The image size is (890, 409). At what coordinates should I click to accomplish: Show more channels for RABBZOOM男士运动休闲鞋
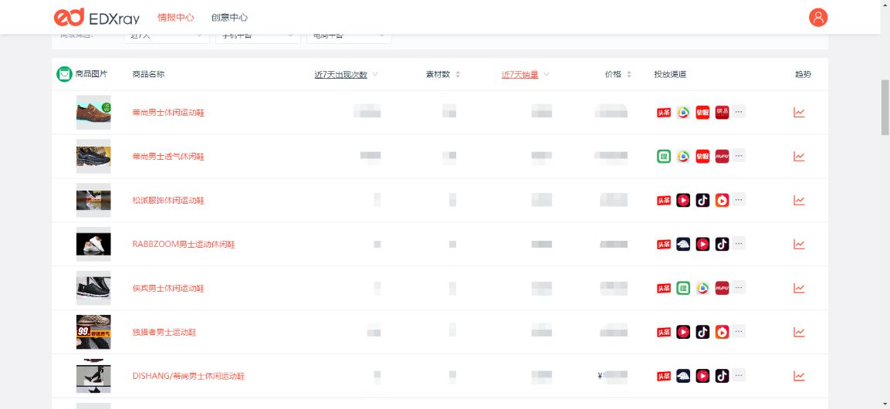click(739, 243)
